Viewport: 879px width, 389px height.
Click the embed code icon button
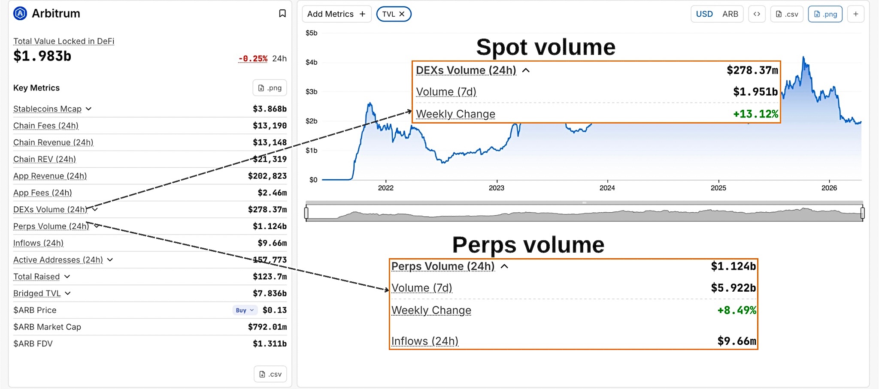[757, 14]
